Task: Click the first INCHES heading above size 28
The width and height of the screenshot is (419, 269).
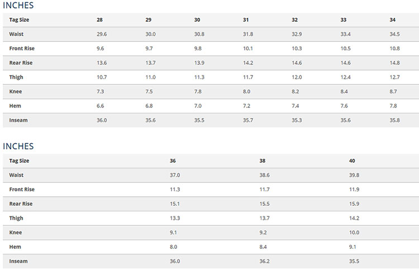Action: click(18, 6)
